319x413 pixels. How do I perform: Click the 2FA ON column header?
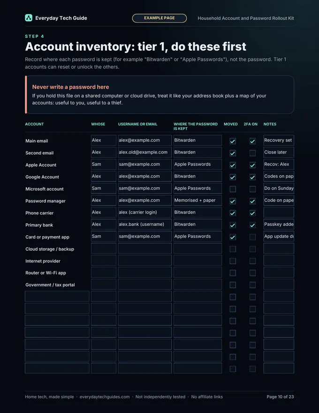pos(251,124)
